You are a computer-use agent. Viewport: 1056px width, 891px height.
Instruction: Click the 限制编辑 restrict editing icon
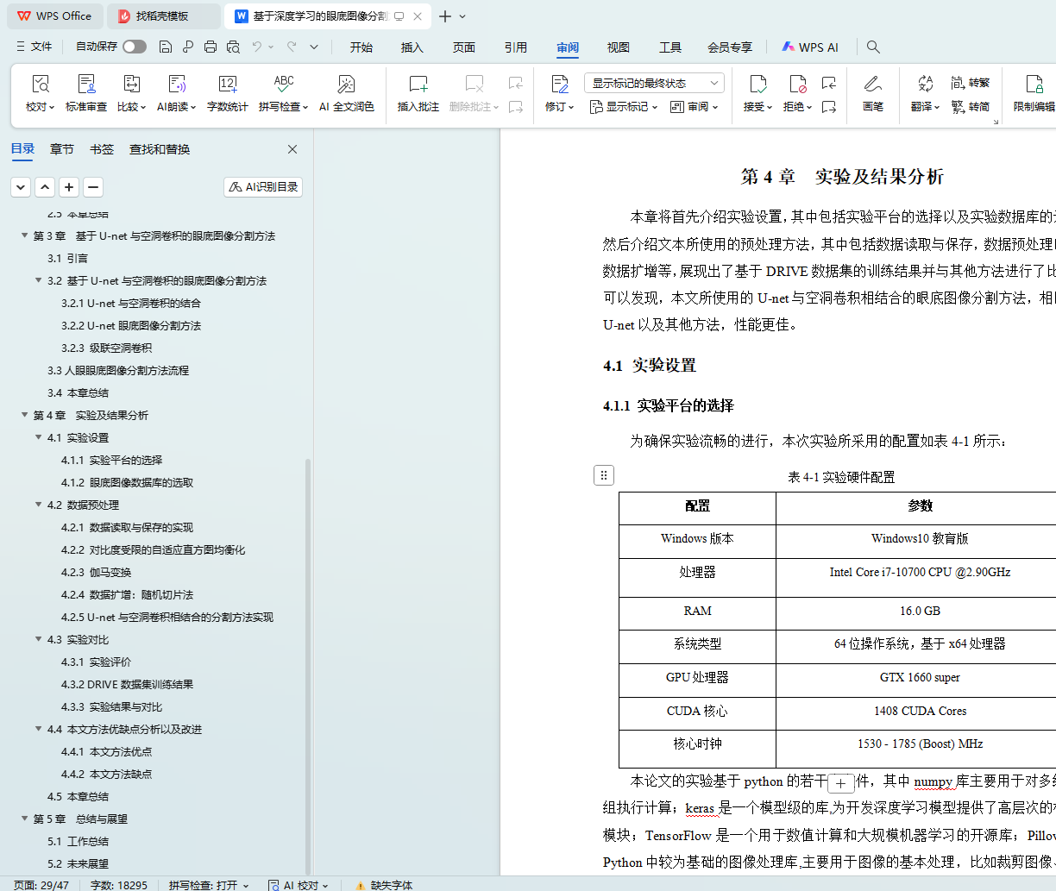(x=1033, y=85)
